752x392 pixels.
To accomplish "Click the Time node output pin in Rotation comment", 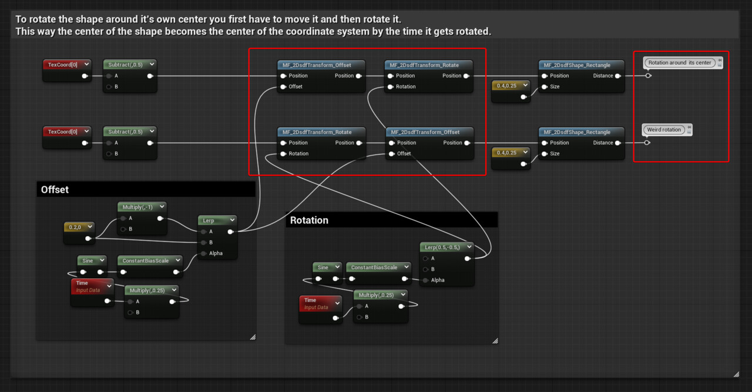I will (336, 317).
